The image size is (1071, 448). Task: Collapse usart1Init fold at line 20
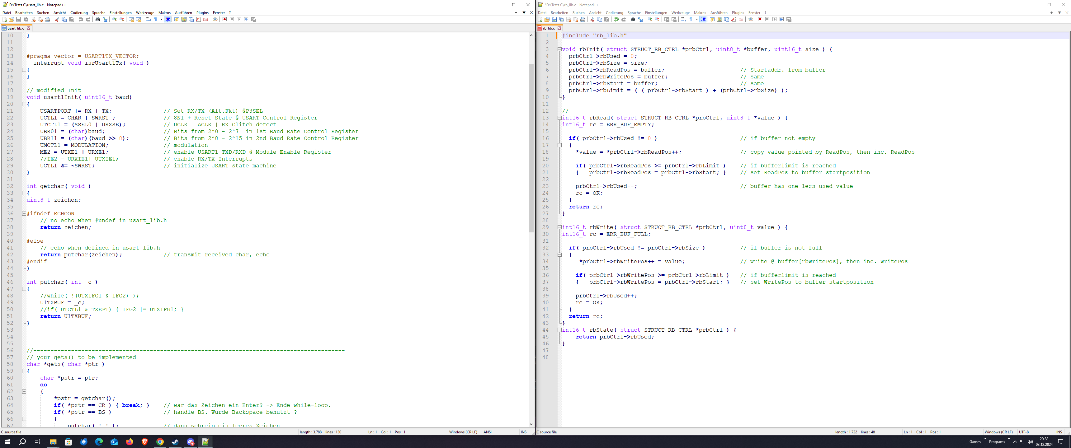pyautogui.click(x=24, y=104)
